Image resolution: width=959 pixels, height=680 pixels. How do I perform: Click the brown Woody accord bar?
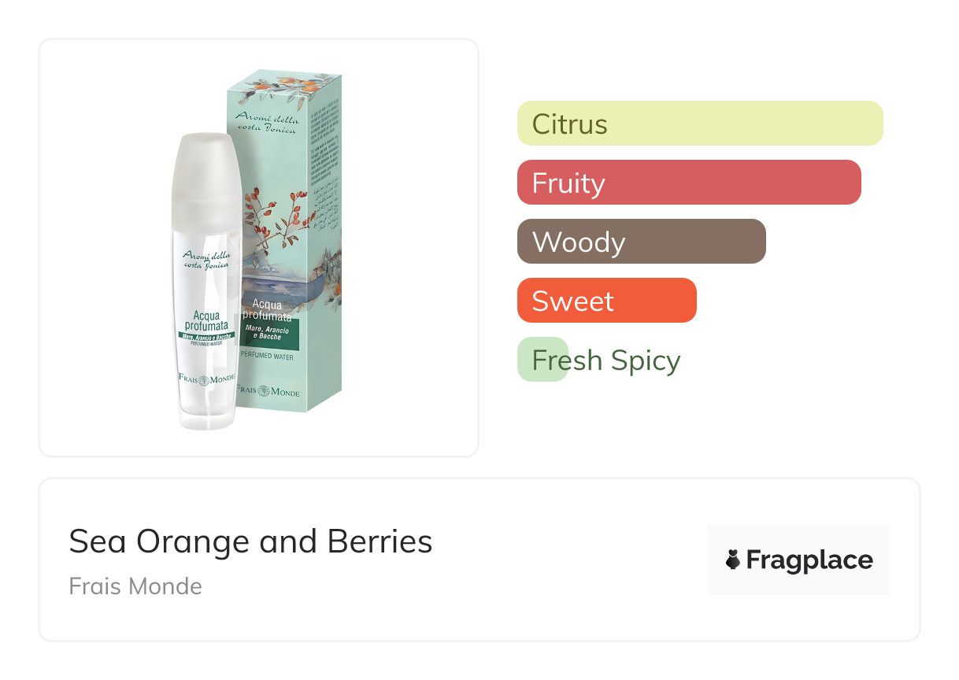[x=642, y=242]
